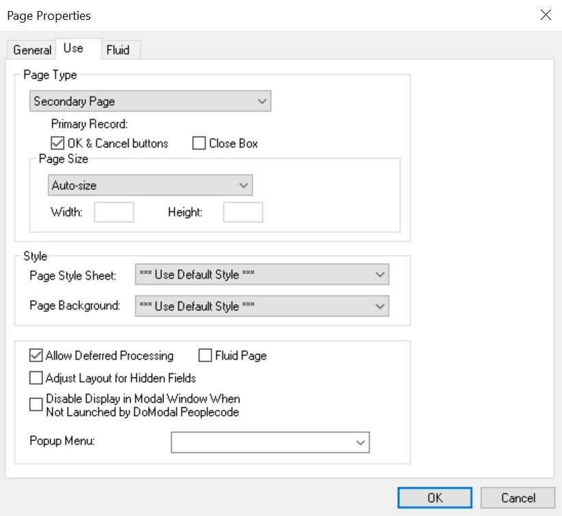Image resolution: width=562 pixels, height=516 pixels.
Task: Dismiss the dialog with Cancel
Action: coord(518,498)
